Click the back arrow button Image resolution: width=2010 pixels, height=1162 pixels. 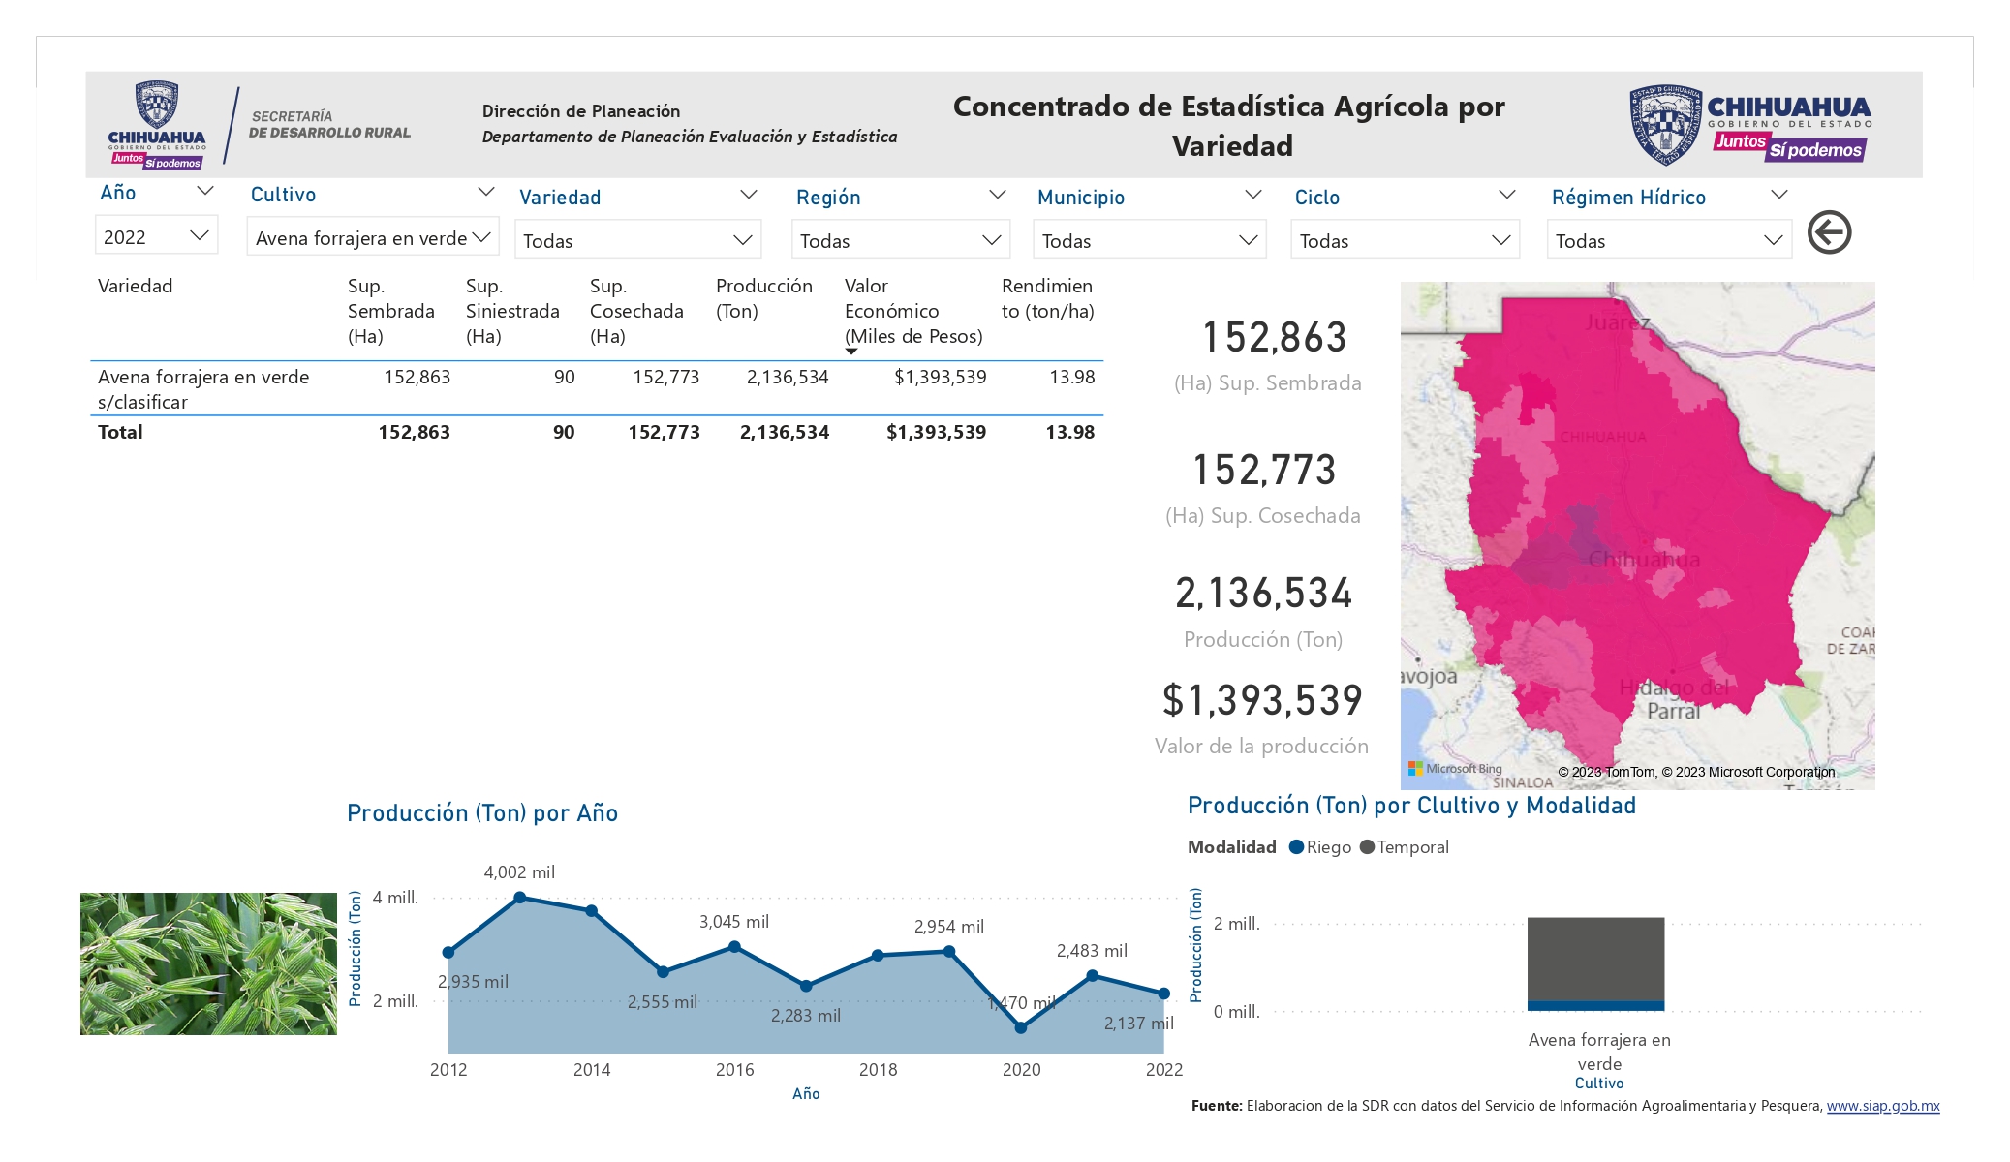click(x=1829, y=232)
